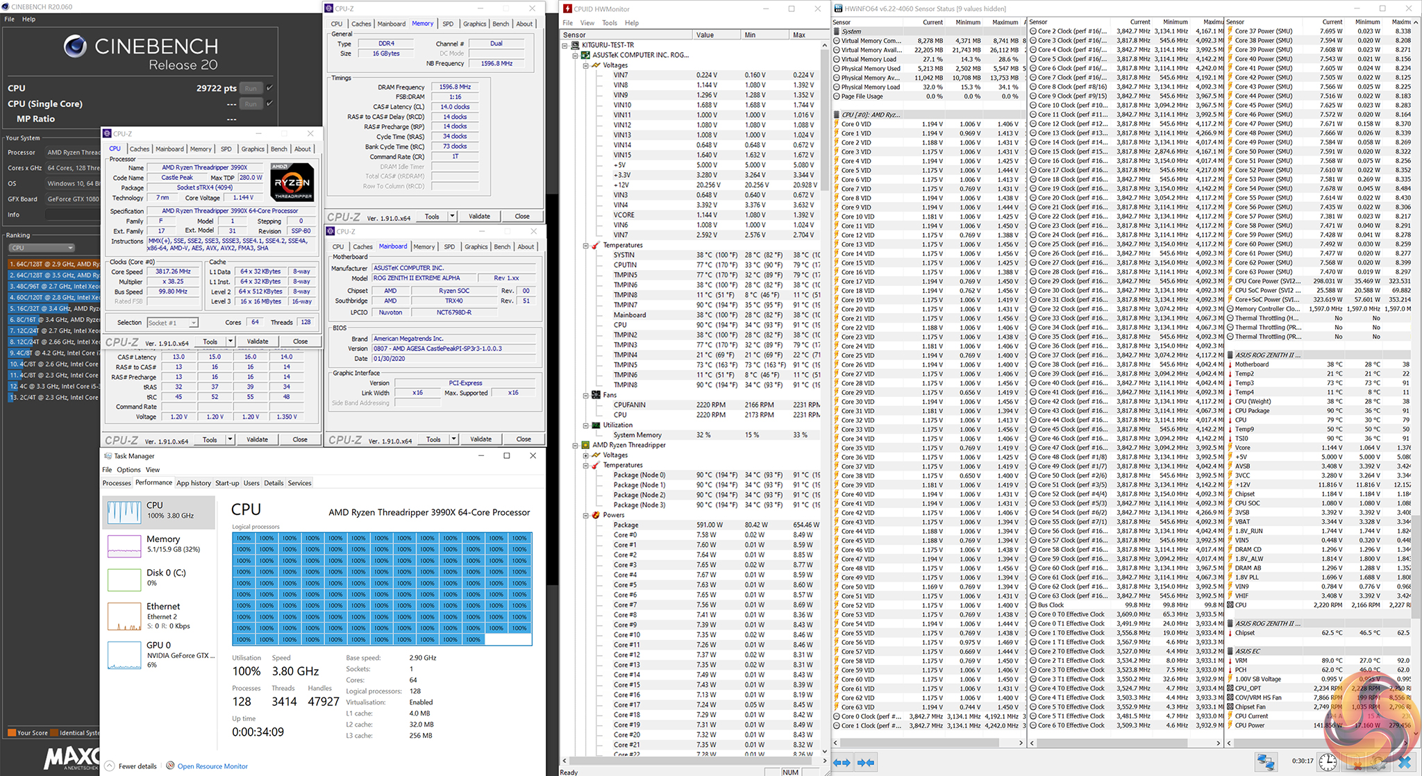
Task: Toggle the CPU test checkbox in Cinebench
Action: [x=269, y=88]
